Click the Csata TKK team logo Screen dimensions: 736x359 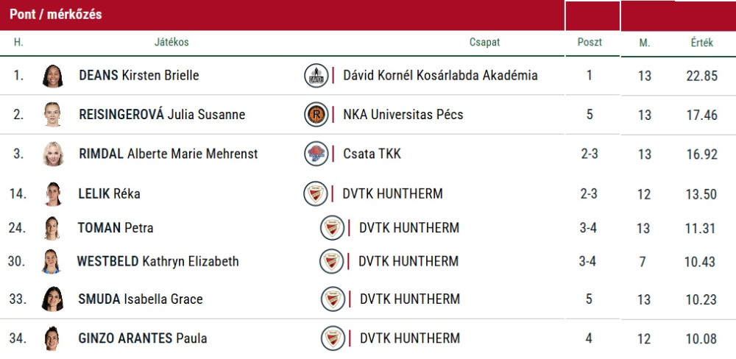(316, 154)
